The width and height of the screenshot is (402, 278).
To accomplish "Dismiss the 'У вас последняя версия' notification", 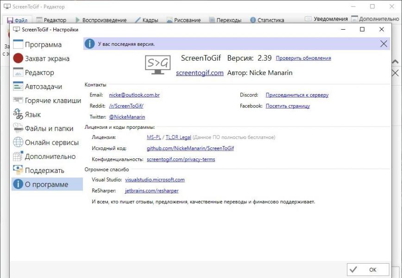I will point(383,44).
